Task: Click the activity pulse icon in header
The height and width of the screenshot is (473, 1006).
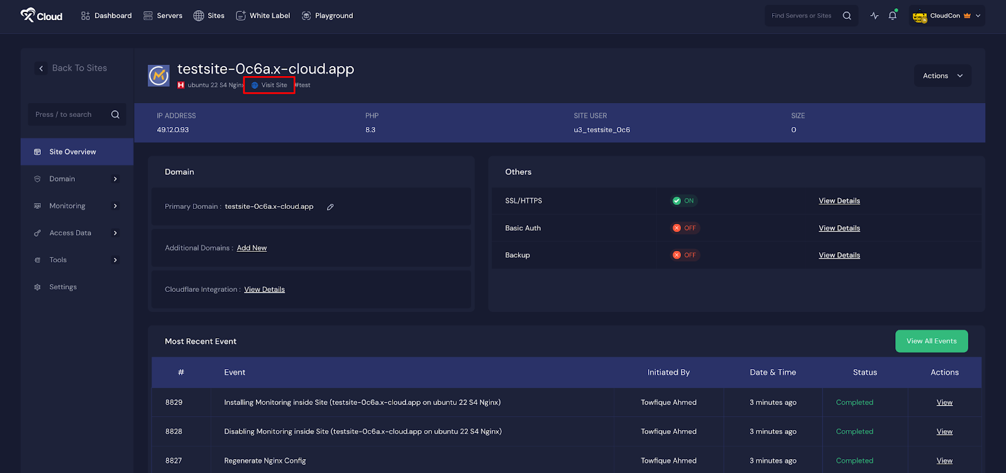Action: point(874,16)
